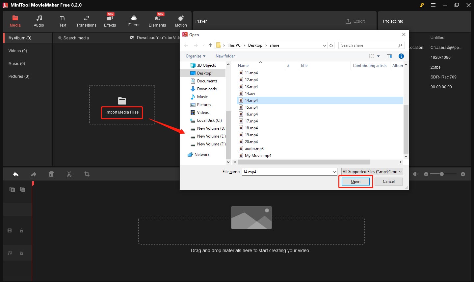The image size is (474, 282).
Task: Toggle the preview pane in dialog
Action: coord(389,56)
